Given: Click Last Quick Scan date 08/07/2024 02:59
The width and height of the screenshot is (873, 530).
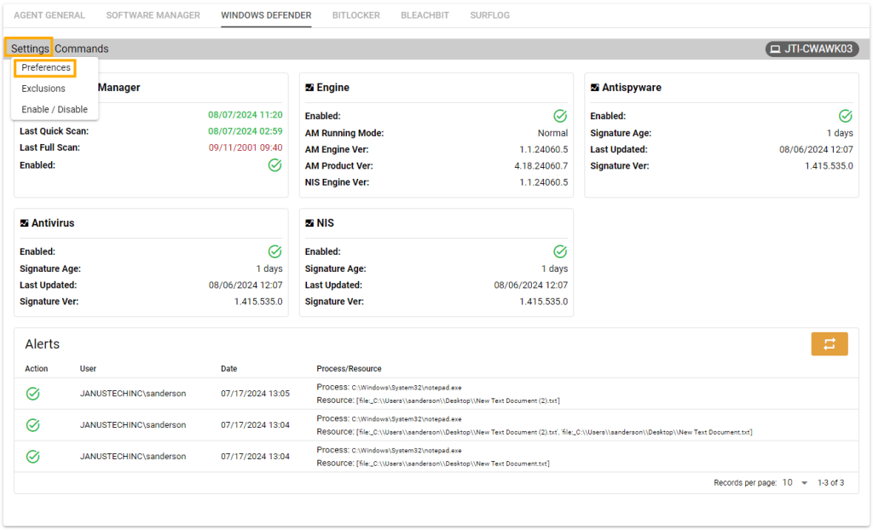Looking at the screenshot, I should click(x=245, y=131).
